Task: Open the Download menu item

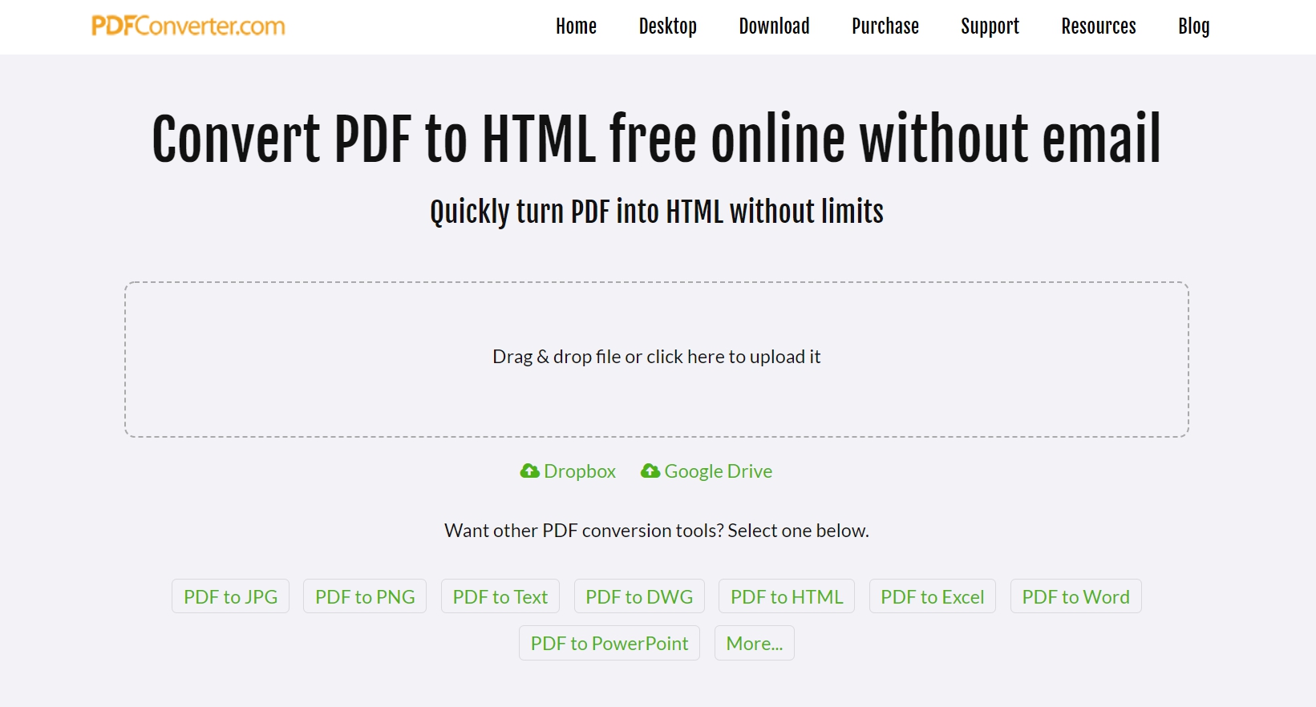Action: [x=774, y=26]
